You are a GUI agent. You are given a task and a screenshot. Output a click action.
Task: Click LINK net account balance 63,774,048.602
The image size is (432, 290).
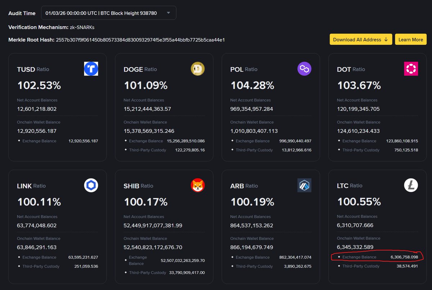pyautogui.click(x=37, y=226)
